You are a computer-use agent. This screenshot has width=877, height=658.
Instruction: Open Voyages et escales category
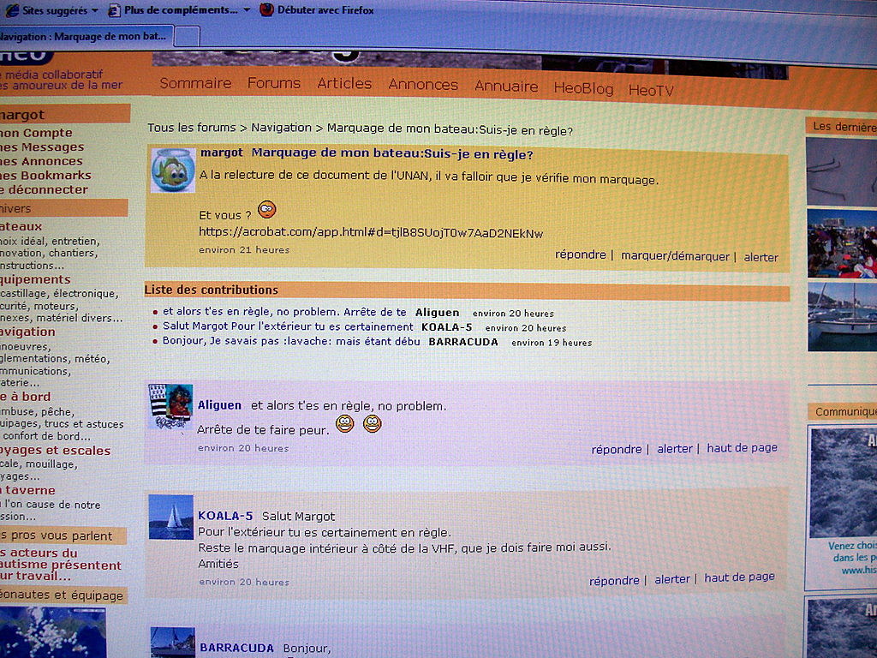click(x=56, y=451)
